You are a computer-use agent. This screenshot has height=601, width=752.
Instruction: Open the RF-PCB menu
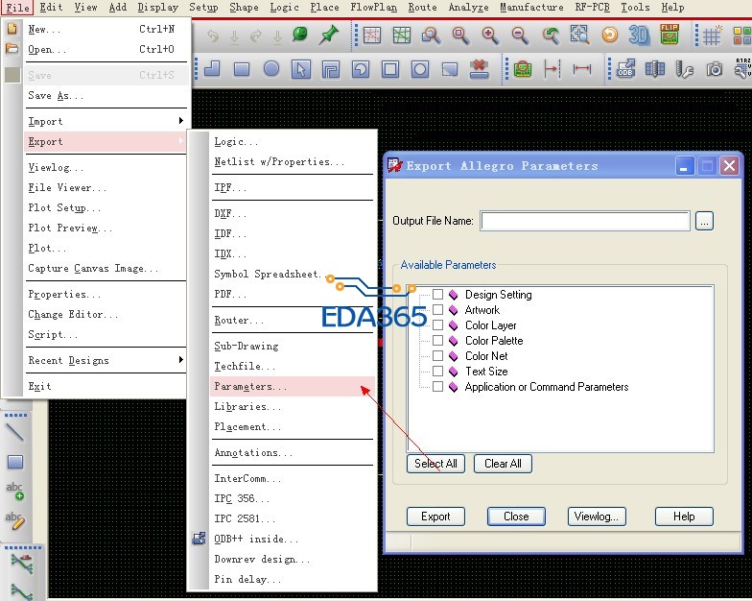[x=593, y=8]
